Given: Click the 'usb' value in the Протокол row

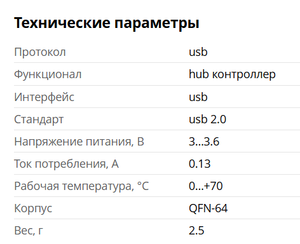Looking at the screenshot, I should (198, 52).
